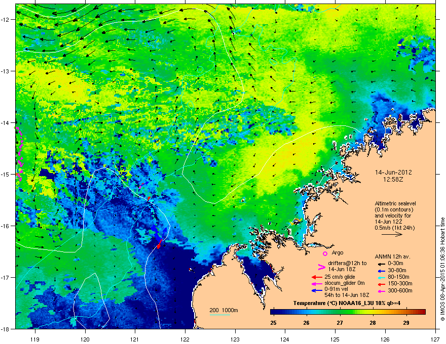Click the '0-30m' depth label
The image size is (446, 344).
(395, 264)
